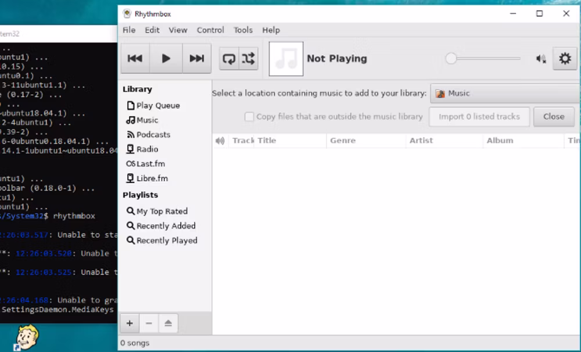Enable Copy files outside music library checkbox
The image size is (581, 352).
[x=249, y=117]
